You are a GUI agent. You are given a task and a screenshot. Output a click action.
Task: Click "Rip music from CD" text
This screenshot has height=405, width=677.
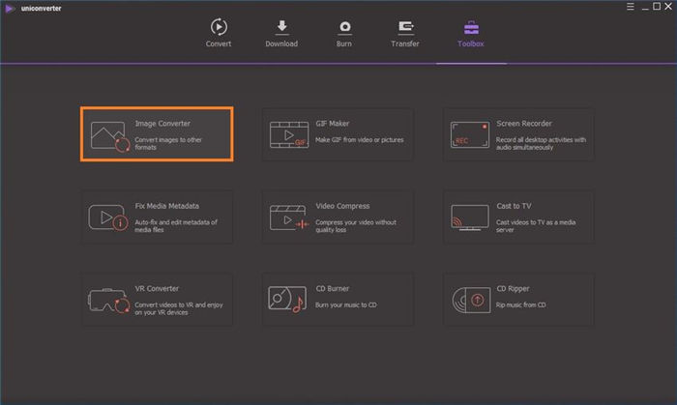pos(520,304)
